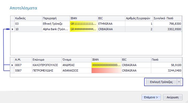This screenshot has height=103, width=188.
Task: Click total amount 3302,9500
Action: [x=167, y=29]
